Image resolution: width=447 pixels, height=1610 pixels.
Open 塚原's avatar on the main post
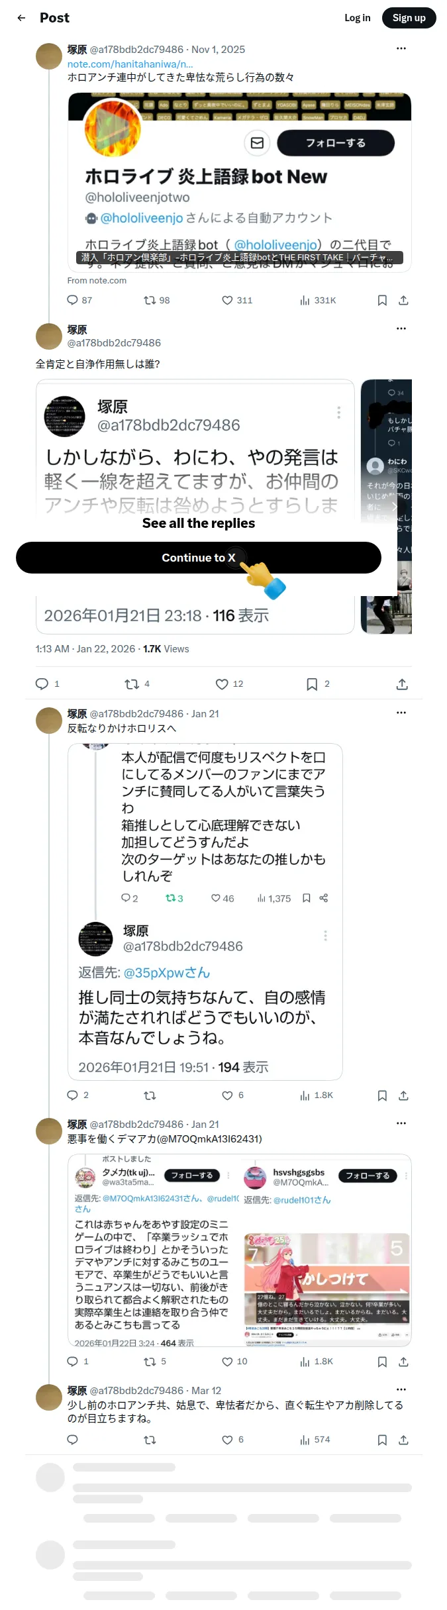49,336
